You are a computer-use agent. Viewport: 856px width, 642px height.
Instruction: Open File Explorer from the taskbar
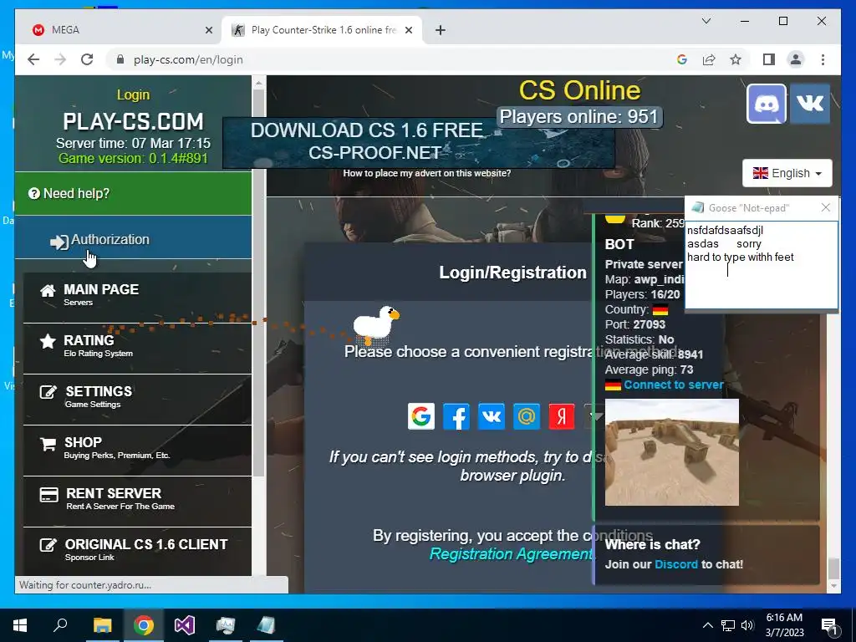point(102,625)
